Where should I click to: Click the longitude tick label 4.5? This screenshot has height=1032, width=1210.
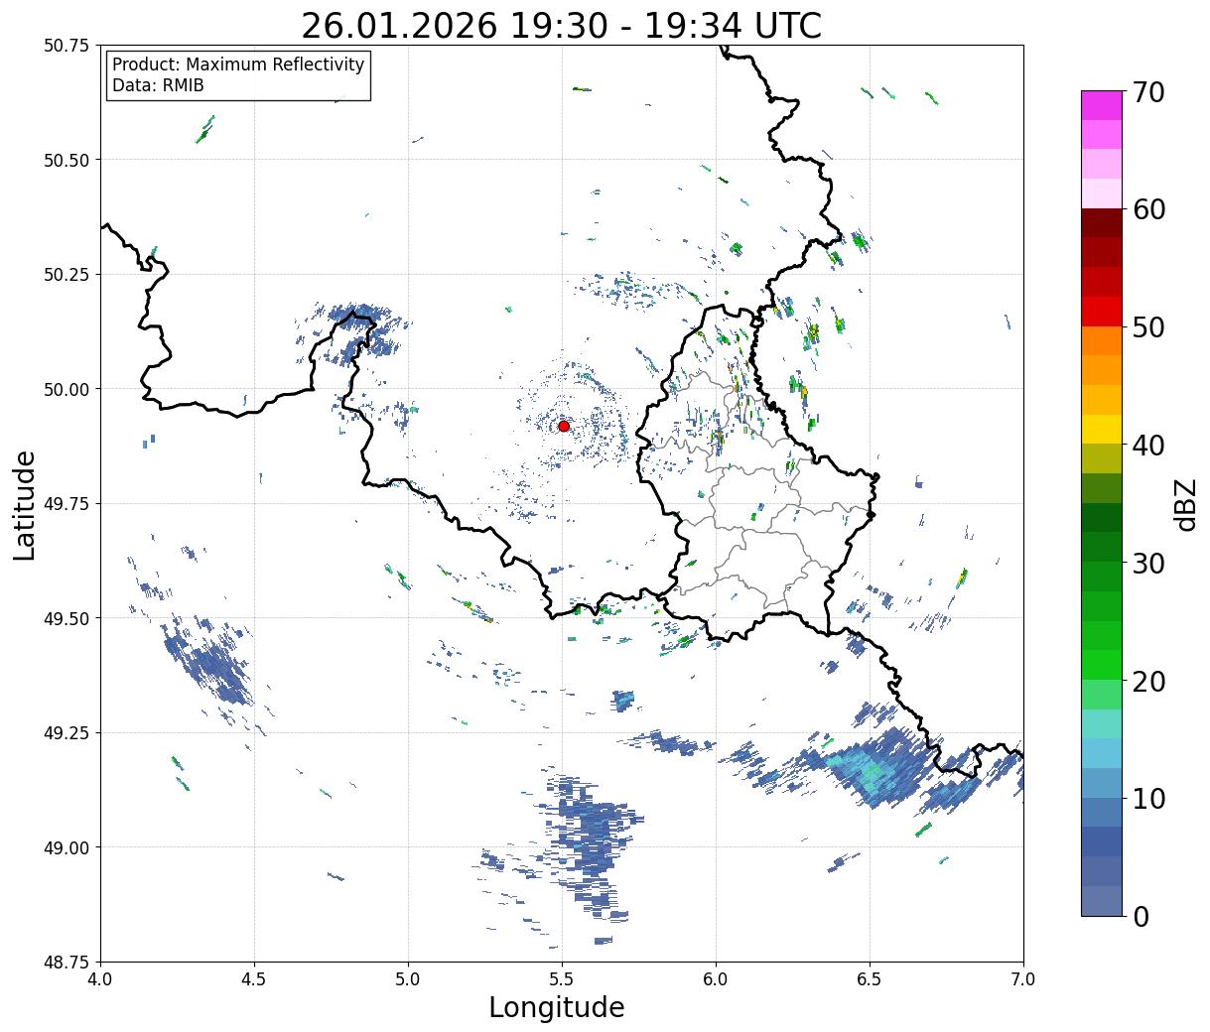coord(254,979)
